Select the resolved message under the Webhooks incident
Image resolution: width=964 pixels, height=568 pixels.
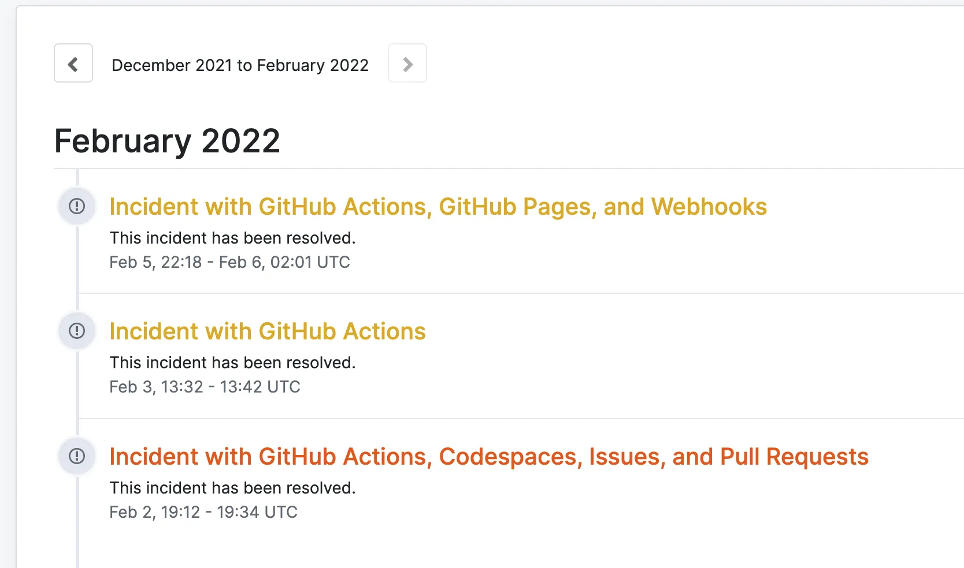232,238
